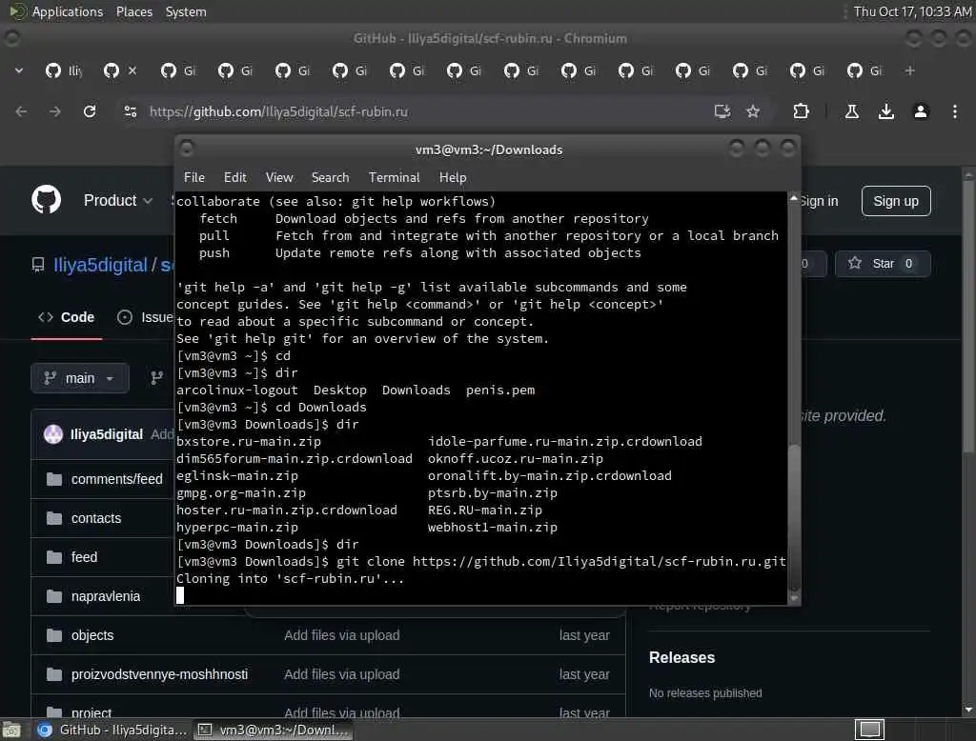
Task: Open the System menu in top panel
Action: tap(186, 11)
